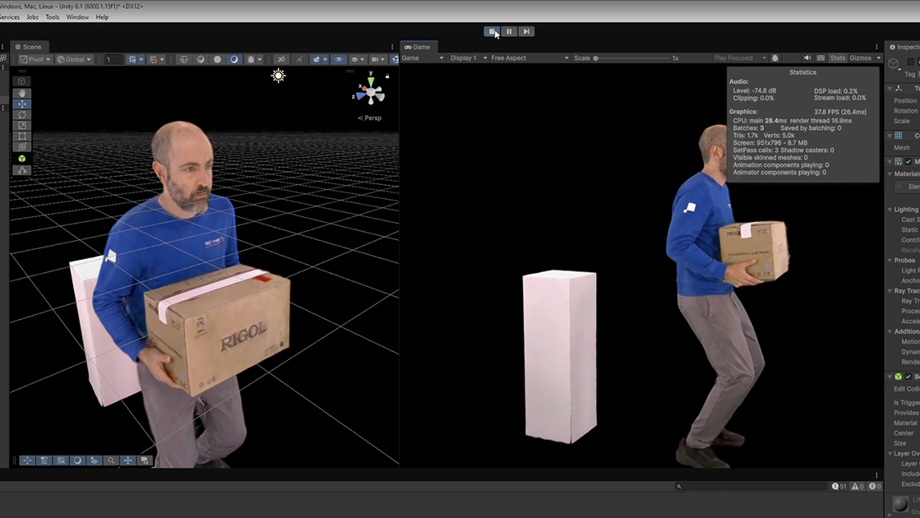Pause the running game
The width and height of the screenshot is (920, 518).
pos(509,32)
